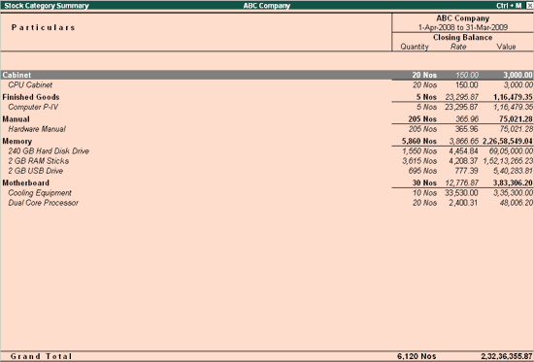The width and height of the screenshot is (534, 362).
Task: Click the period 1-Apr-2008 to 31-Mar-2009
Action: click(x=463, y=27)
